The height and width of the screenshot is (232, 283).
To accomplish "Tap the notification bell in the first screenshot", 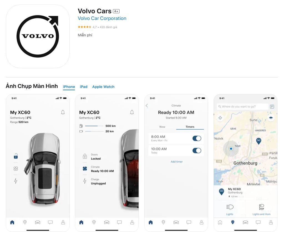I will click(63, 112).
